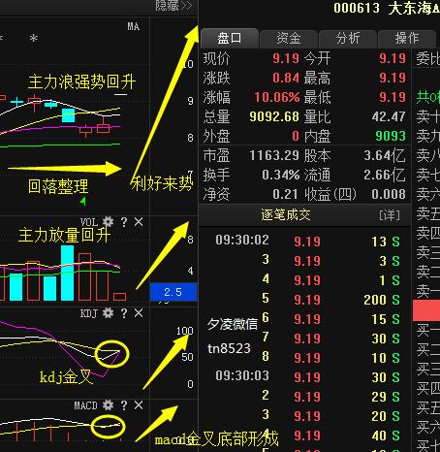This screenshot has width=440, height=452.
Task: Click the 现价 value 9.19
Action: click(286, 58)
